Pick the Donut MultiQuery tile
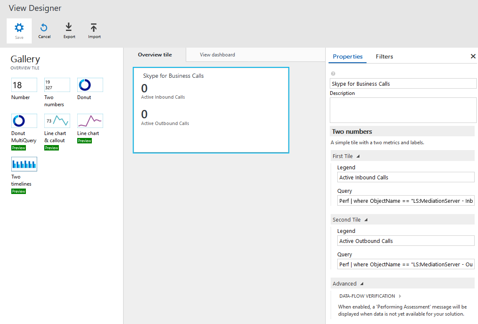This screenshot has width=478, height=324. [x=24, y=121]
